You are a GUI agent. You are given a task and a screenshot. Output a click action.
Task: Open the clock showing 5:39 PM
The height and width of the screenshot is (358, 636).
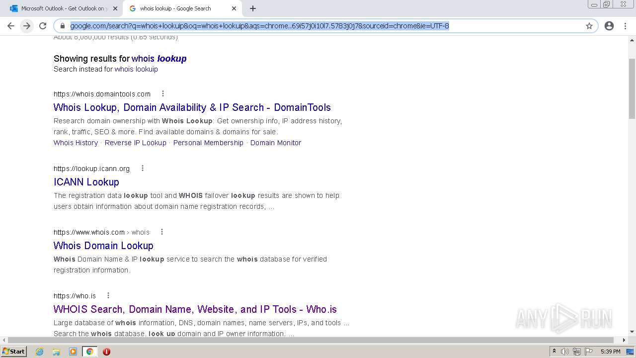click(610, 352)
